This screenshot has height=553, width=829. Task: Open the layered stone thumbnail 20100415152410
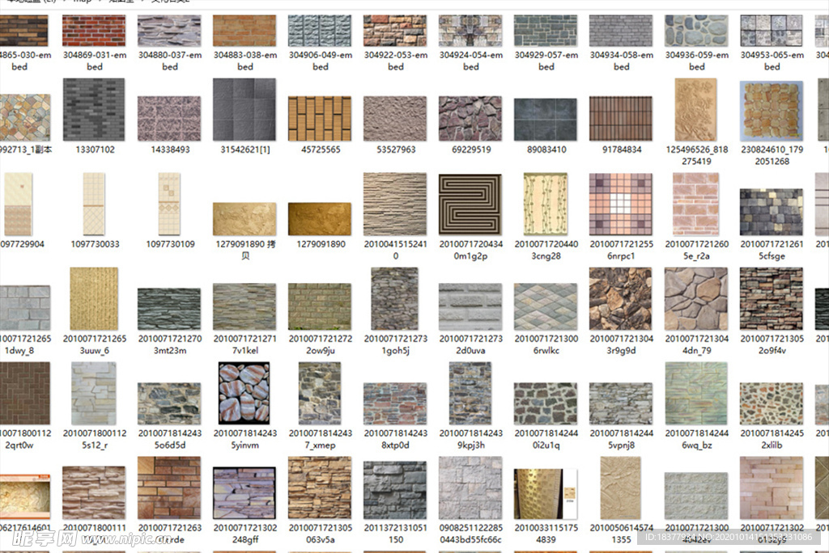395,204
